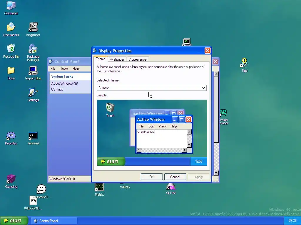The height and width of the screenshot is (225, 301).
Task: Open the Gameing desktop icon
Action: tap(11, 181)
